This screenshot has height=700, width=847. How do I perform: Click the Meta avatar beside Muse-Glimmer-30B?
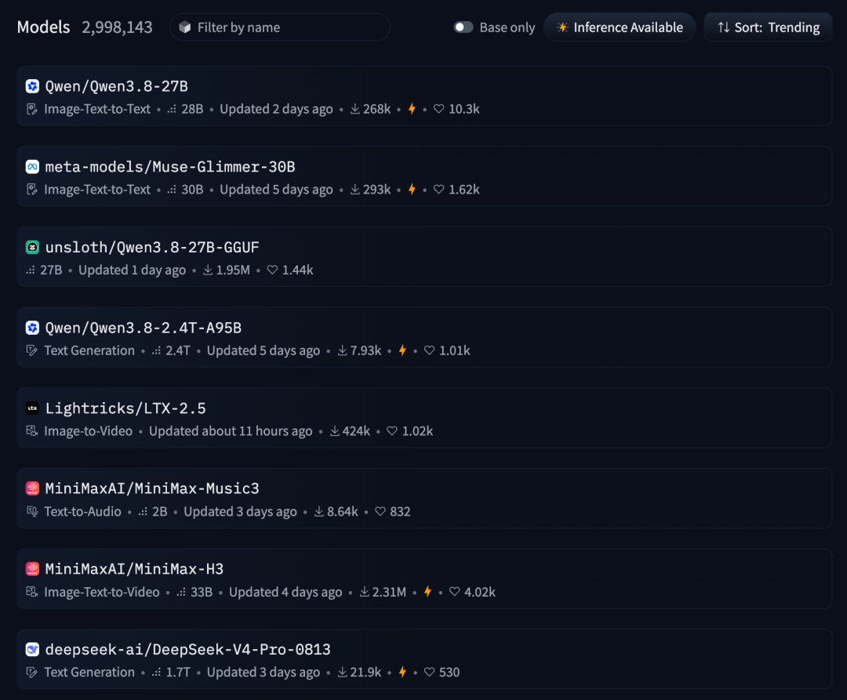[32, 167]
